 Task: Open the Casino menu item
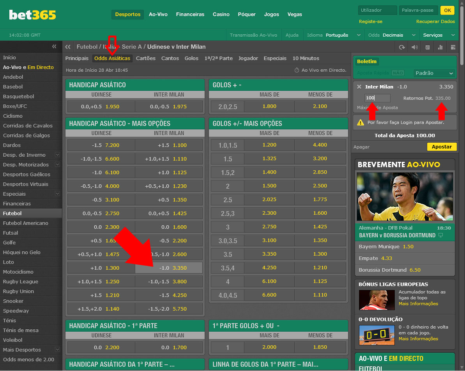pos(221,14)
